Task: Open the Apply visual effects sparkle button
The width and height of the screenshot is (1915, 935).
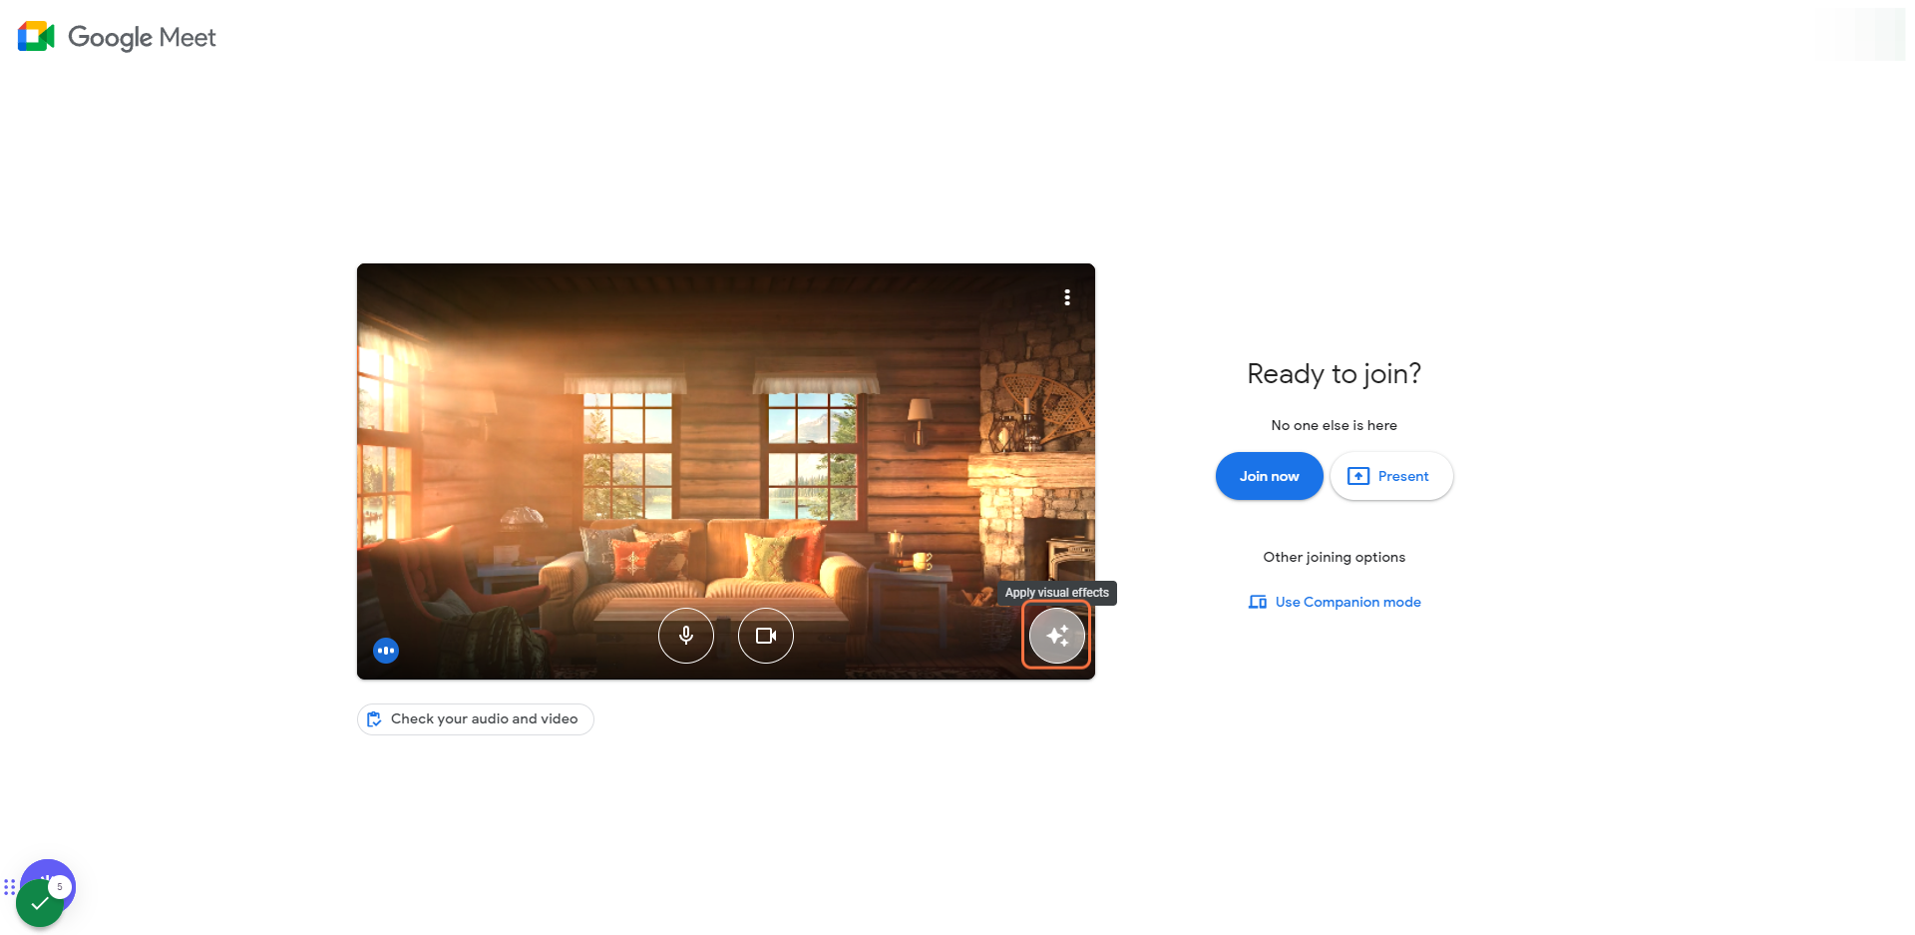Action: (x=1057, y=636)
